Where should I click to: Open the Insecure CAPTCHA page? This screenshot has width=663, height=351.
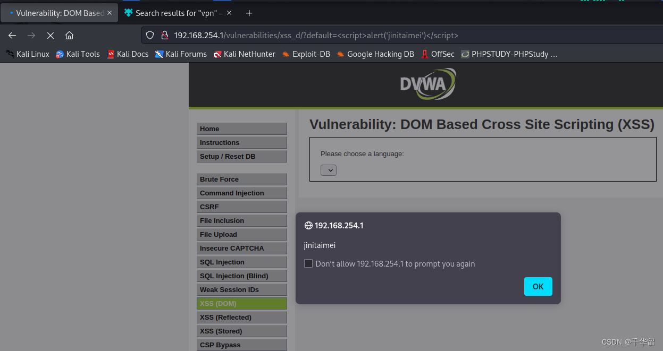coord(242,248)
